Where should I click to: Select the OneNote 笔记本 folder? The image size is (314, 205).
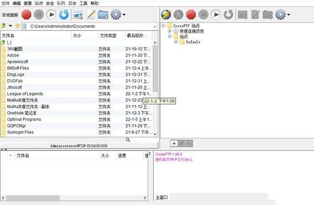tap(76, 113)
